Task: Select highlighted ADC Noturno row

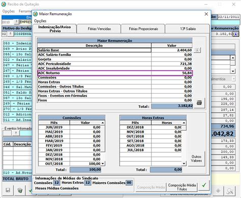Action: click(x=115, y=73)
